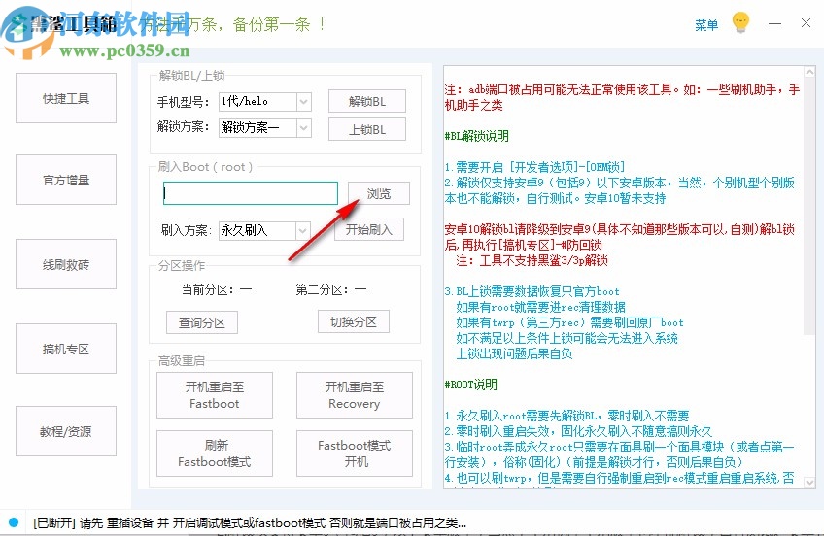Click Fastboot模式 开机 button
824x536 pixels.
tap(355, 453)
